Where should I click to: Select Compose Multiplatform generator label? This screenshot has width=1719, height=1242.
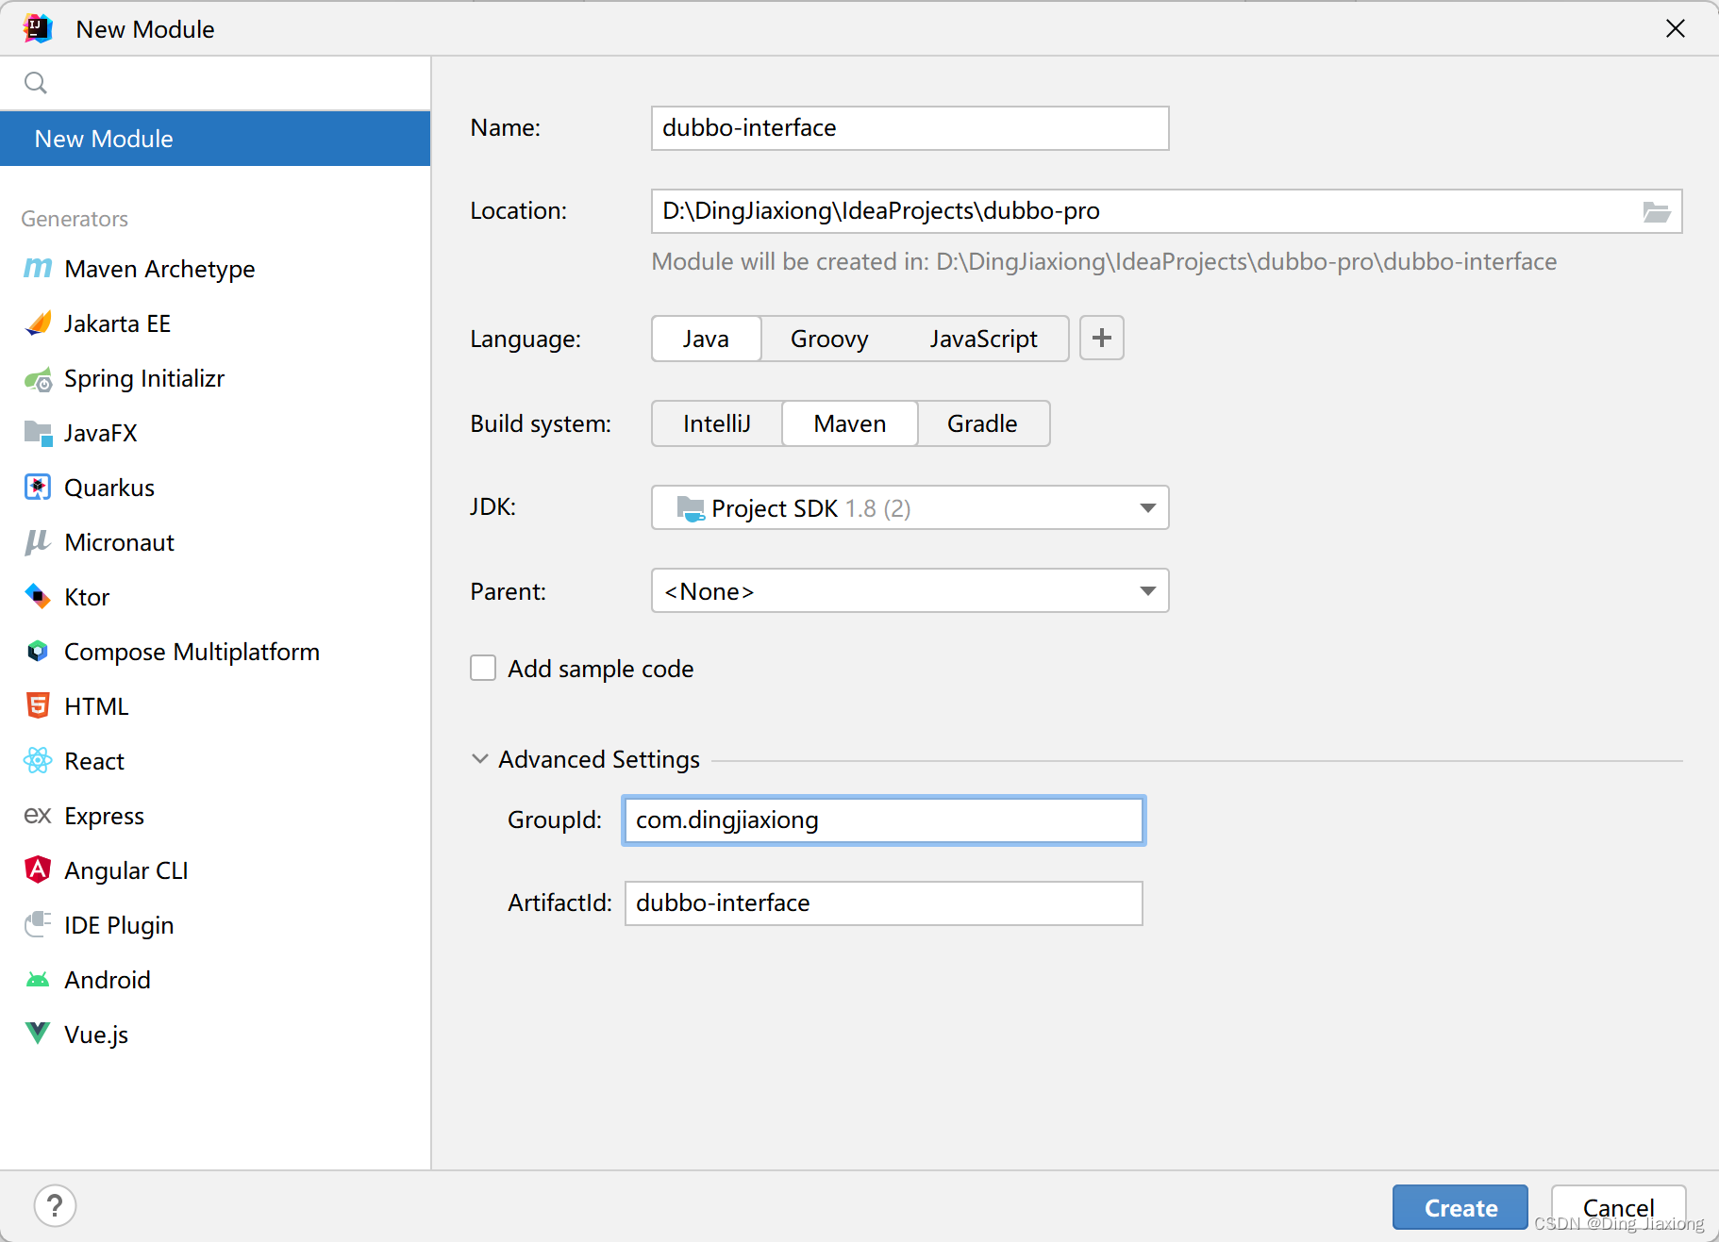192,652
